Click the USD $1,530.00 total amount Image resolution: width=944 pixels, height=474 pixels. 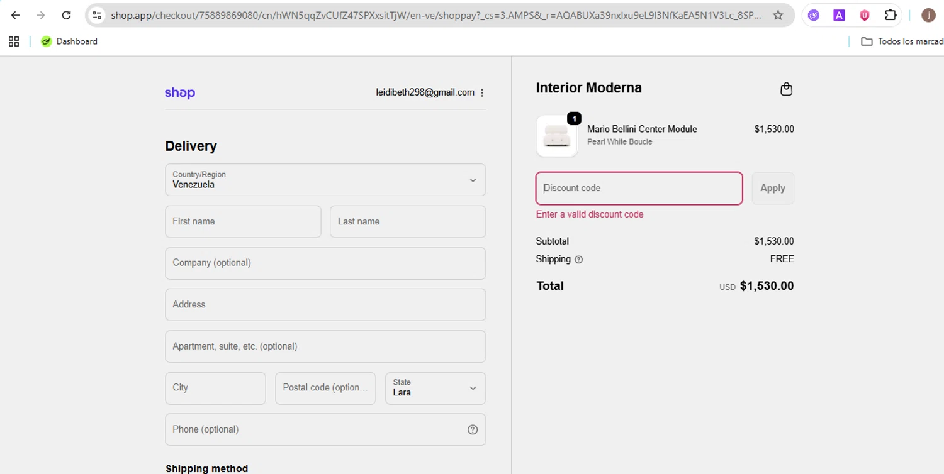[x=756, y=286]
